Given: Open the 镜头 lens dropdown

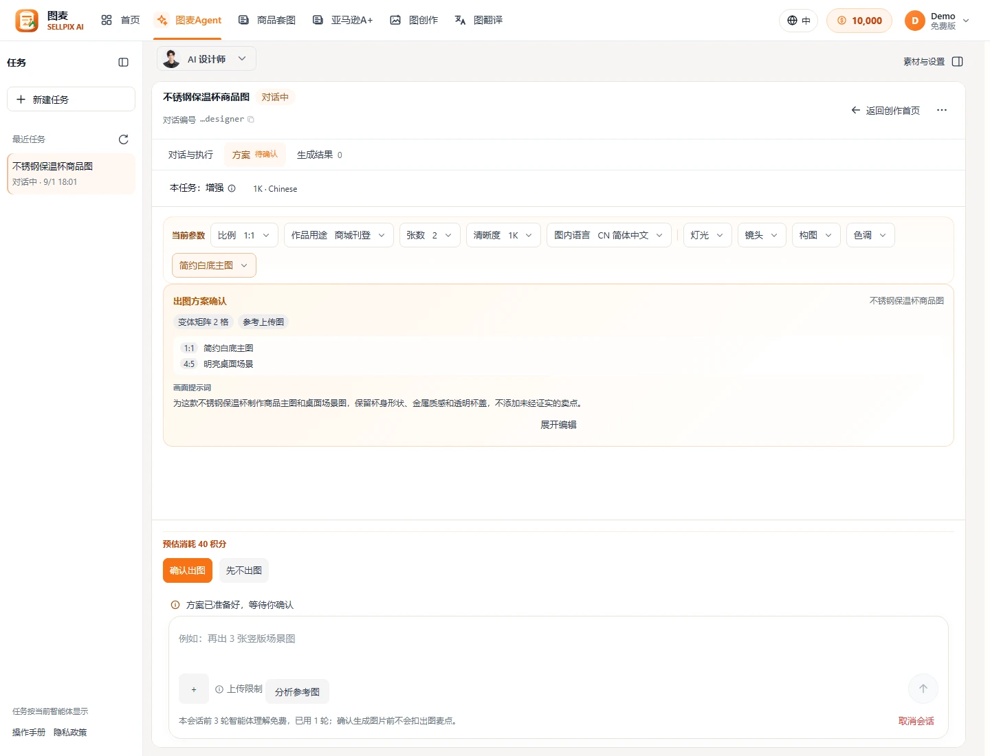Looking at the screenshot, I should point(762,235).
